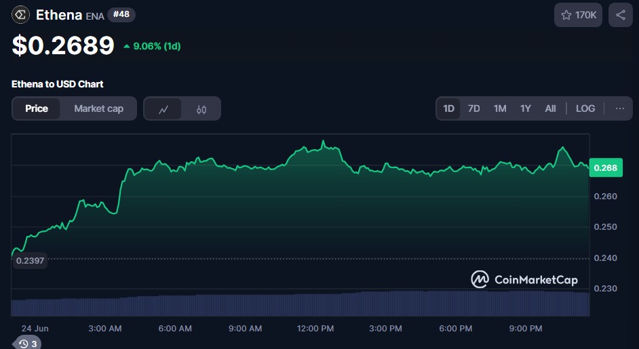
Task: Click the 12:00 PM axis label
Action: [315, 329]
